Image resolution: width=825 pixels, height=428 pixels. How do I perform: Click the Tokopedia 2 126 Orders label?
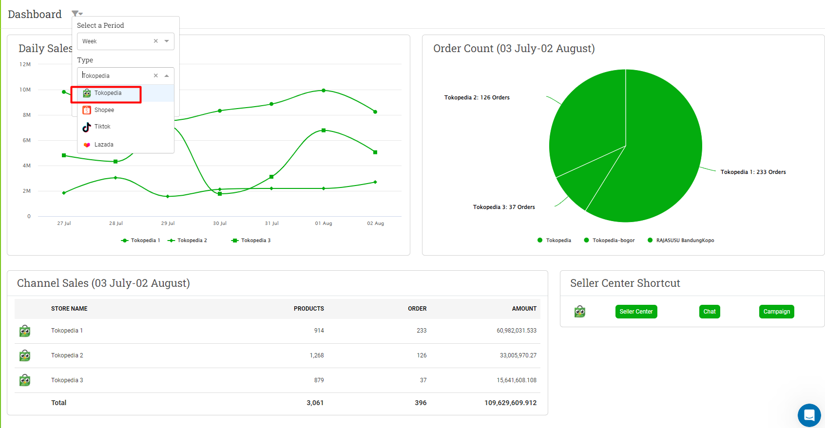477,97
